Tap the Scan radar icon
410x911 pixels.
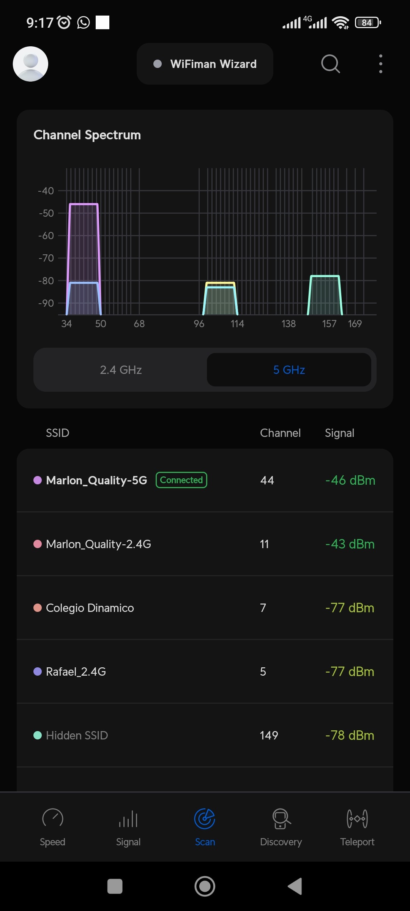tap(205, 819)
